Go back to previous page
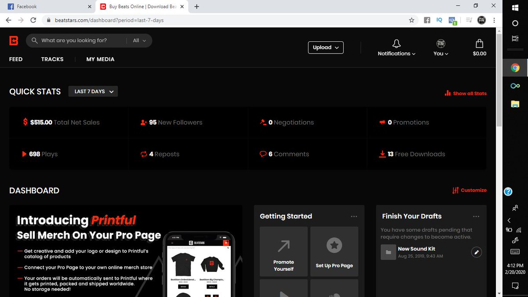 pos(8,20)
